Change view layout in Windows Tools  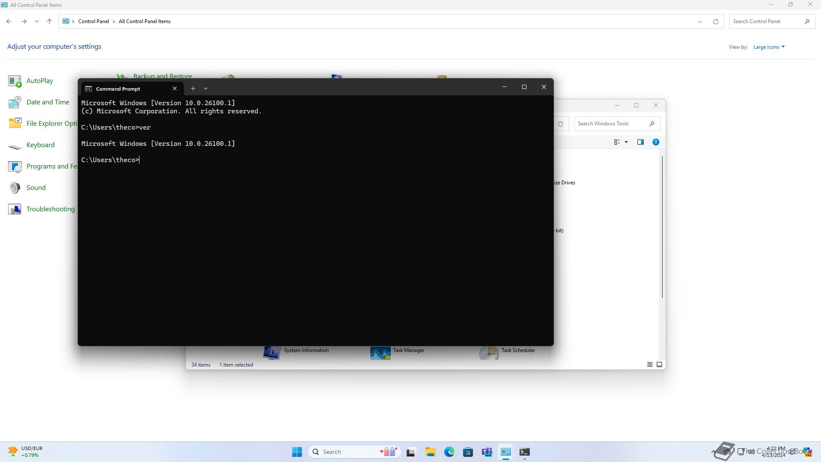pyautogui.click(x=617, y=142)
